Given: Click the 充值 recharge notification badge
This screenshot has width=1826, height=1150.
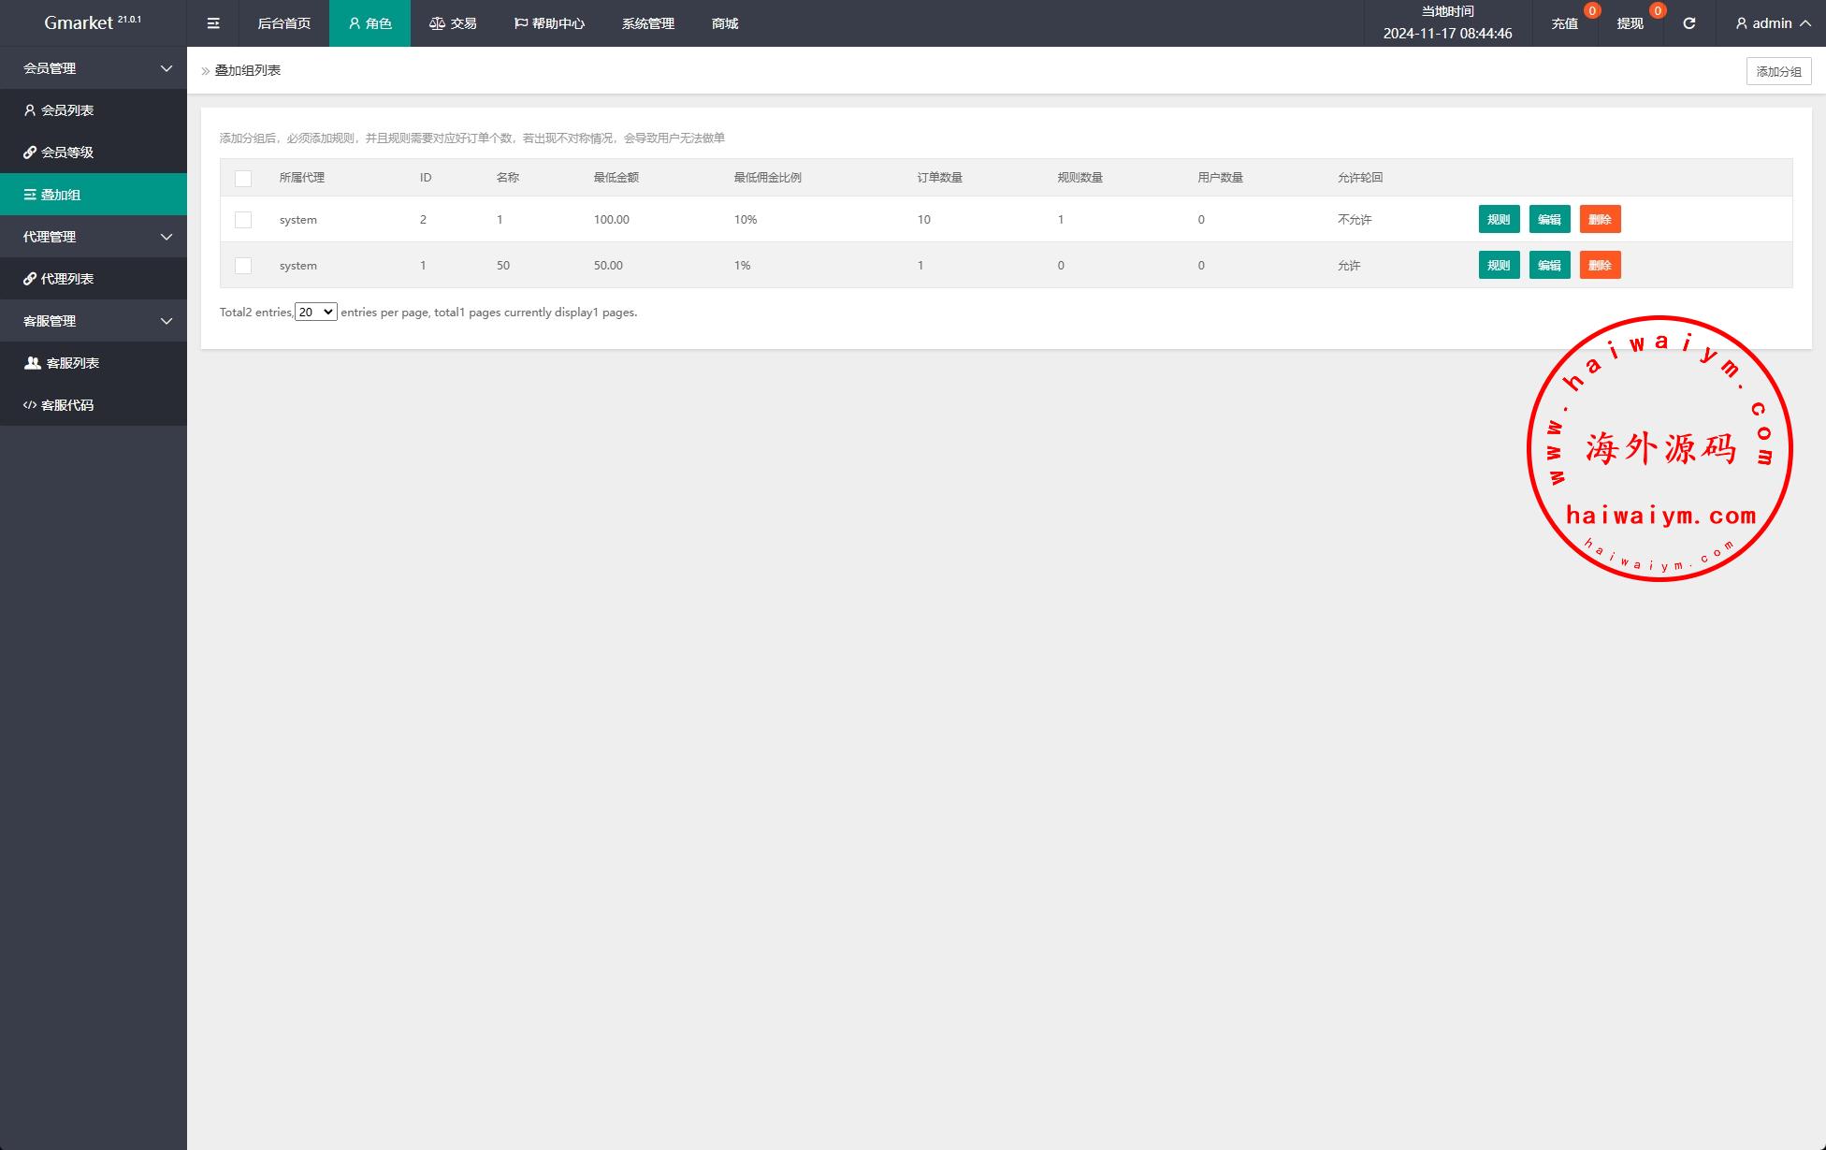Looking at the screenshot, I should [x=1591, y=11].
